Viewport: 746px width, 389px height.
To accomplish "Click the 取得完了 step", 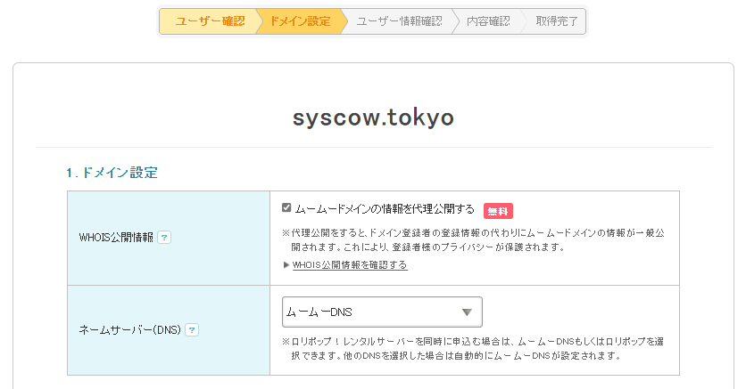I will point(556,21).
